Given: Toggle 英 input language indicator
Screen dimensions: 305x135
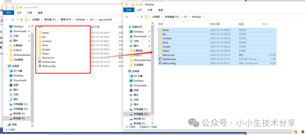Looking at the screenshot, I should coord(303,132).
